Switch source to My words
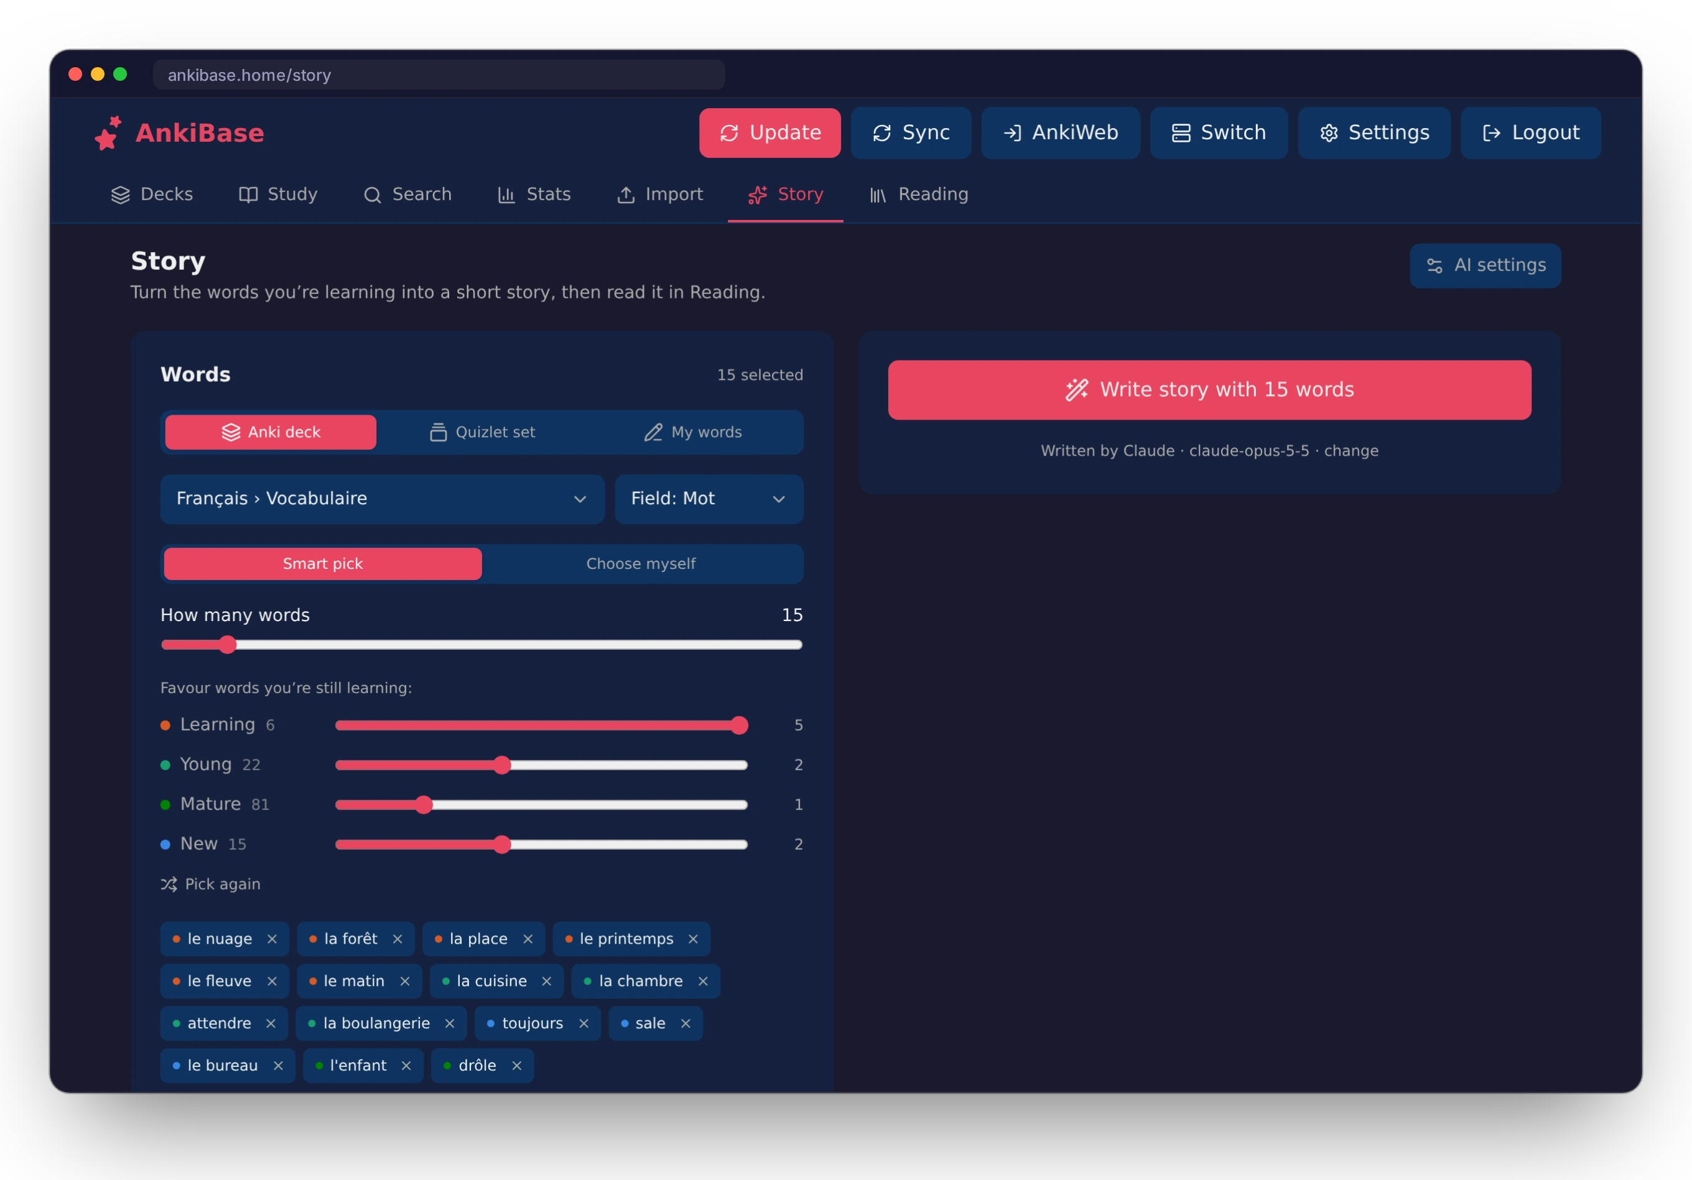The height and width of the screenshot is (1180, 1692). tap(693, 432)
